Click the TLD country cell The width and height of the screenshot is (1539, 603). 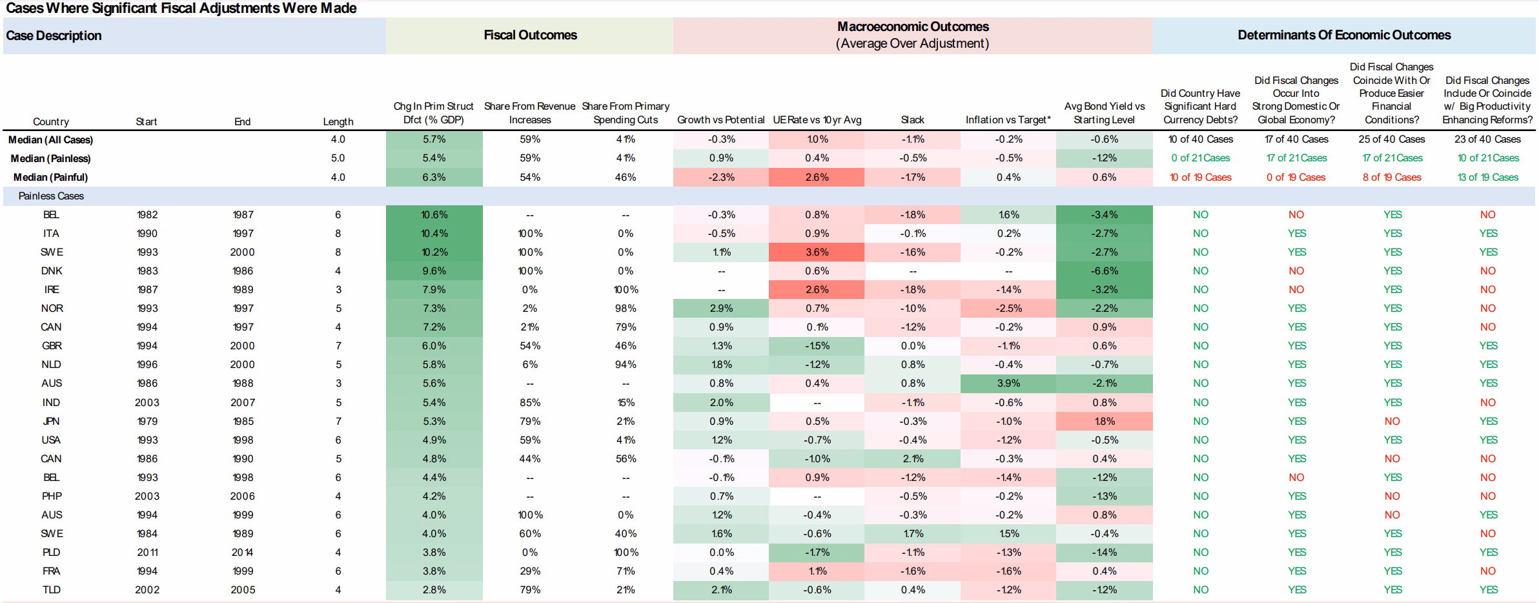[x=51, y=589]
